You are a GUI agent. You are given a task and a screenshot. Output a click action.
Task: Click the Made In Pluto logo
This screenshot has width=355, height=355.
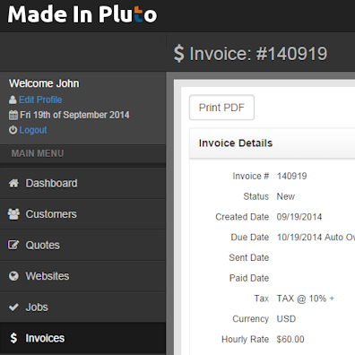coord(82,14)
